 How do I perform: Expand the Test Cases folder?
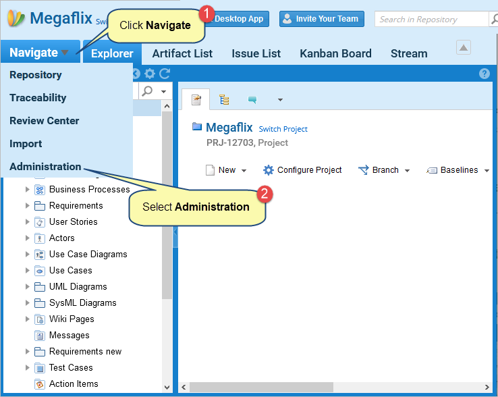(27, 368)
